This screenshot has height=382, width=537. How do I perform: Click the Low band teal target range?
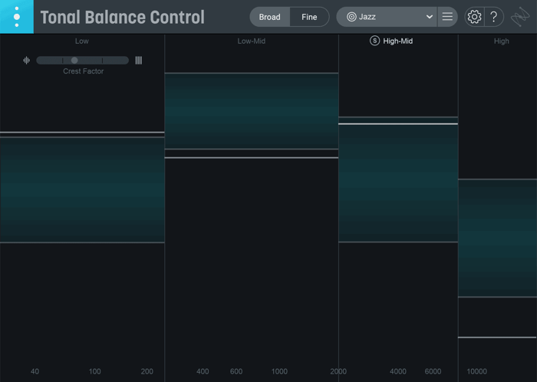coord(82,190)
